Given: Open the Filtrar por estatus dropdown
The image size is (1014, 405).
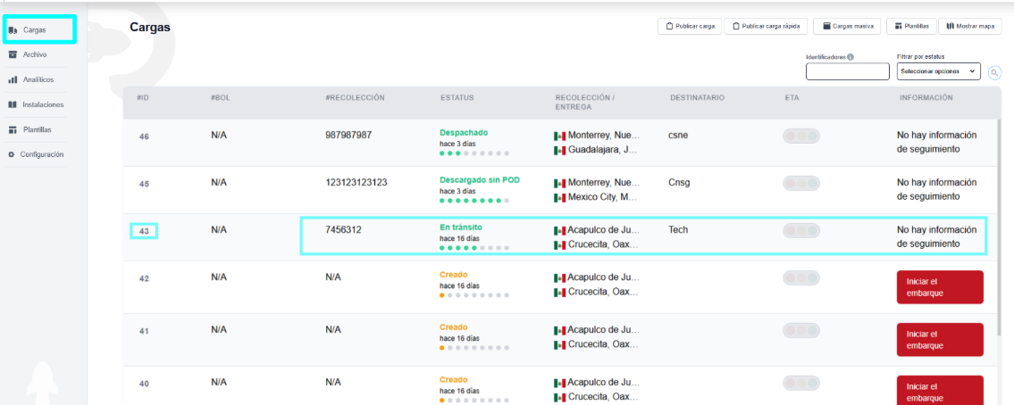Looking at the screenshot, I should pos(938,71).
